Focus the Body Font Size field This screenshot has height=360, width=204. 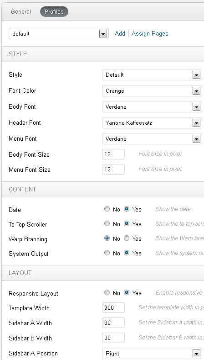pos(113,154)
